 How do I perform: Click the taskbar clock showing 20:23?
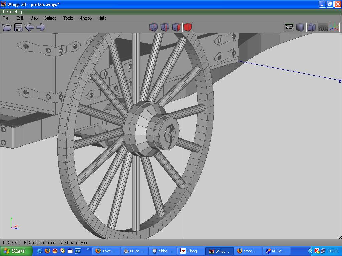(x=333, y=251)
